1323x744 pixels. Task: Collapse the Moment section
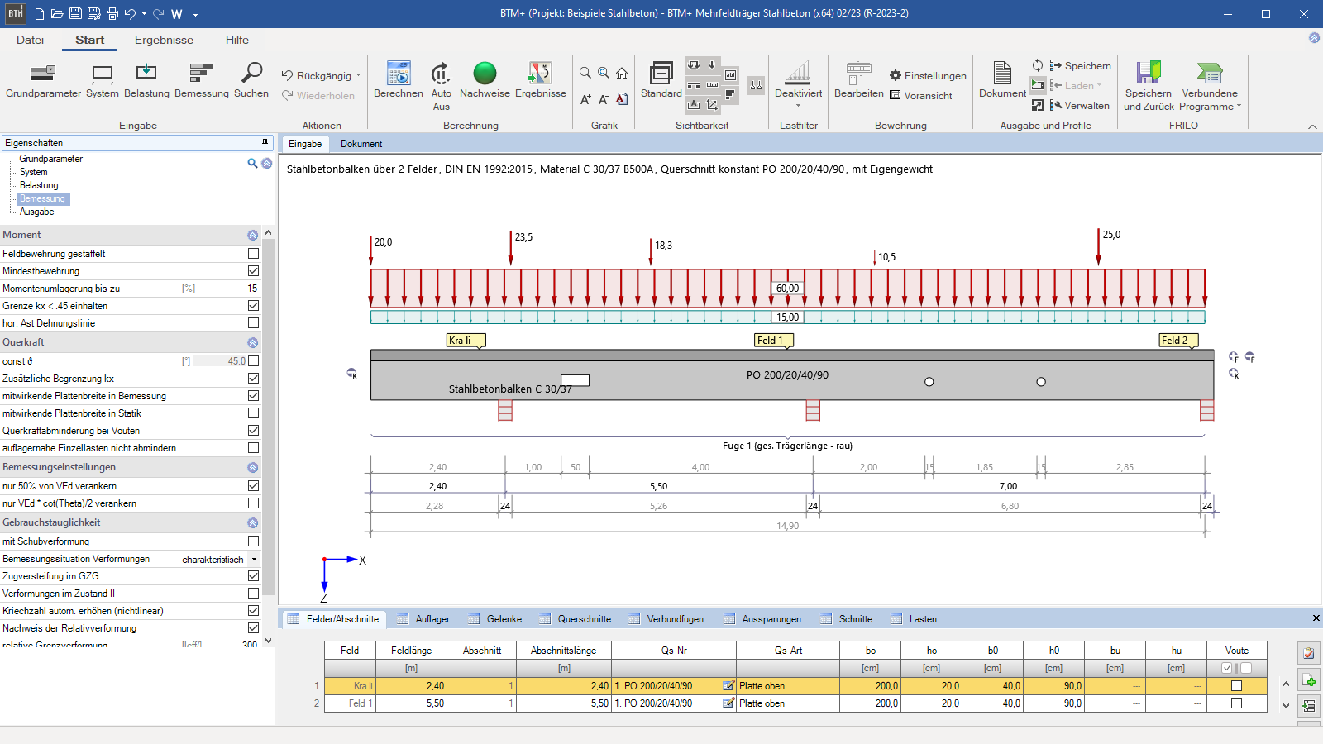pos(253,236)
